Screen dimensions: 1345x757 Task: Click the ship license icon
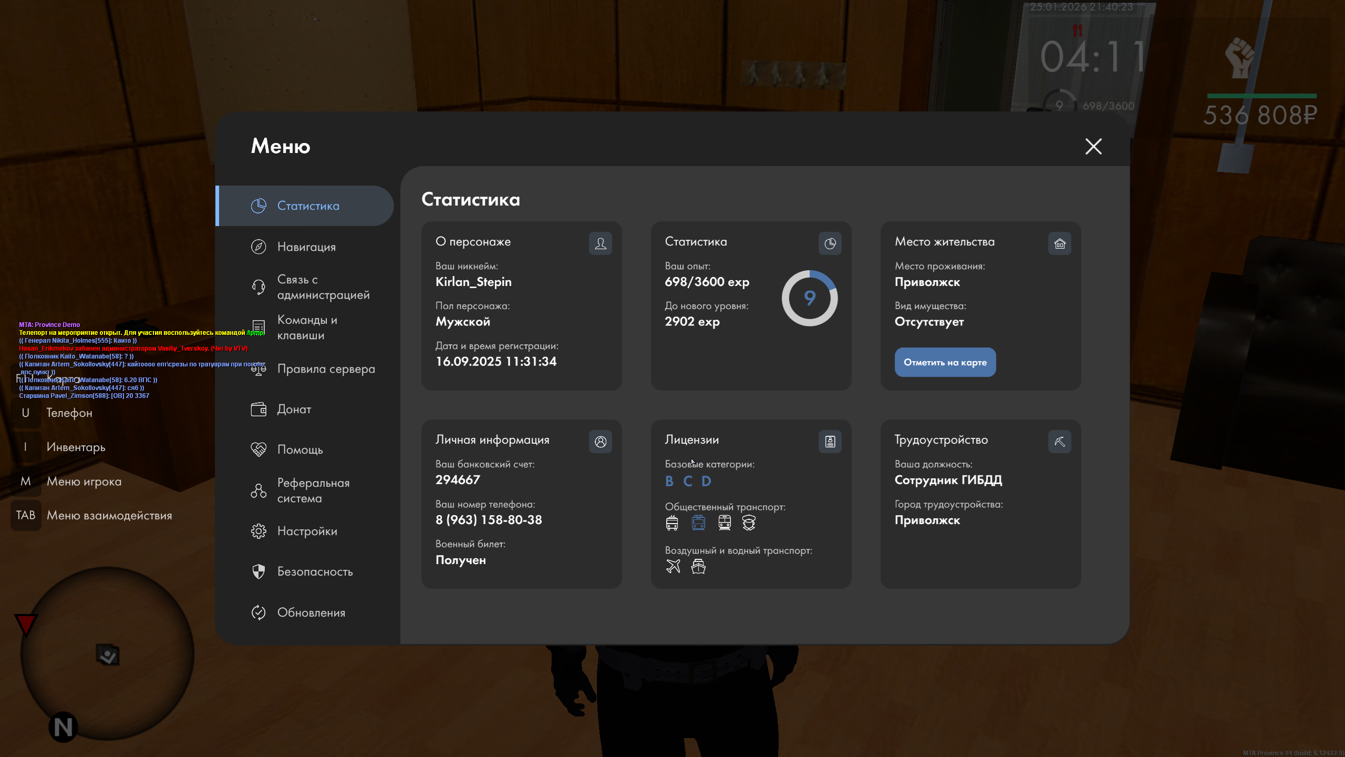(698, 566)
